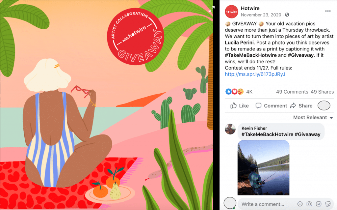Add a GIF to the comment

point(319,204)
